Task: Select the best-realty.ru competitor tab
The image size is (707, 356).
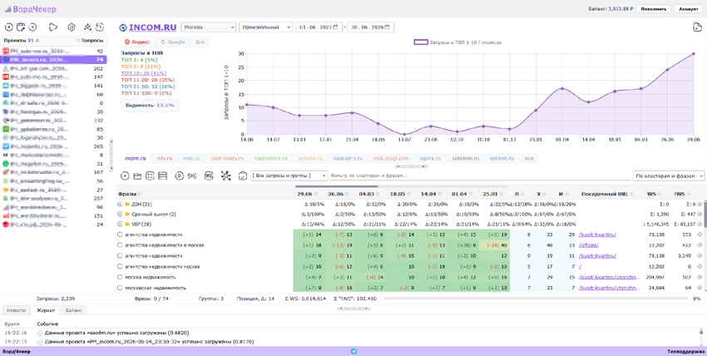Action: (227, 159)
